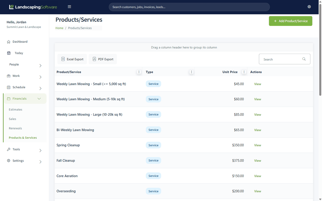Click the Financials folder icon

tap(9, 99)
